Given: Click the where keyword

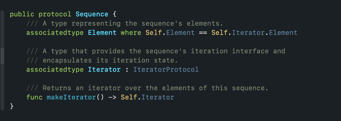Looking at the screenshot, I should pos(131,33).
